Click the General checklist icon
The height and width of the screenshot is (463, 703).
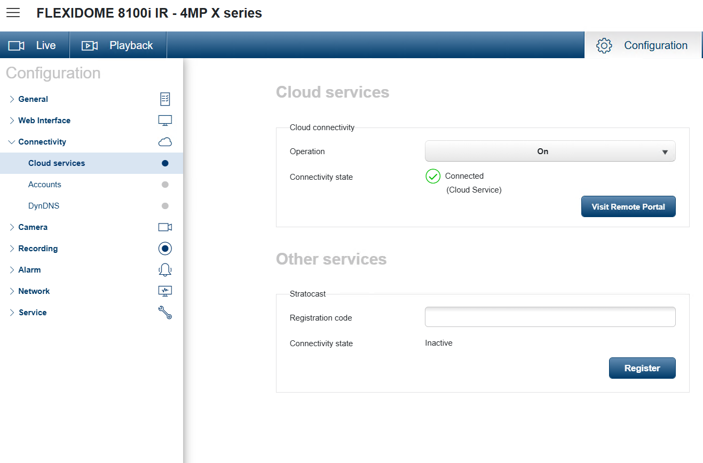tap(165, 99)
